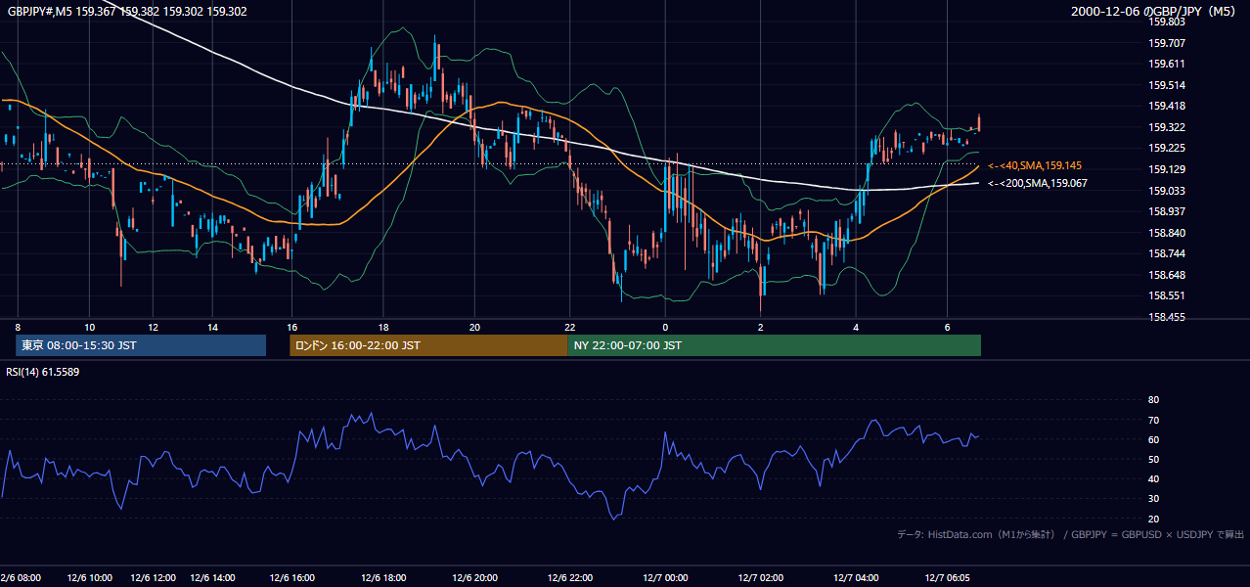Click the RSI scale value 80
The width and height of the screenshot is (1250, 587).
pos(1153,400)
